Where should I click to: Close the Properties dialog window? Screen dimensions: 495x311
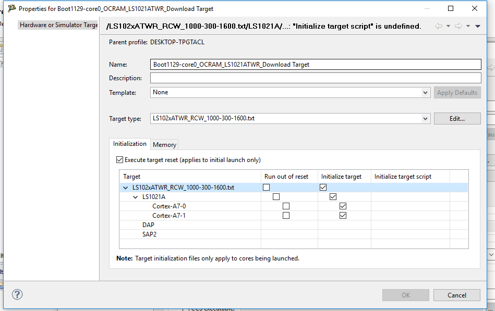click(x=475, y=8)
